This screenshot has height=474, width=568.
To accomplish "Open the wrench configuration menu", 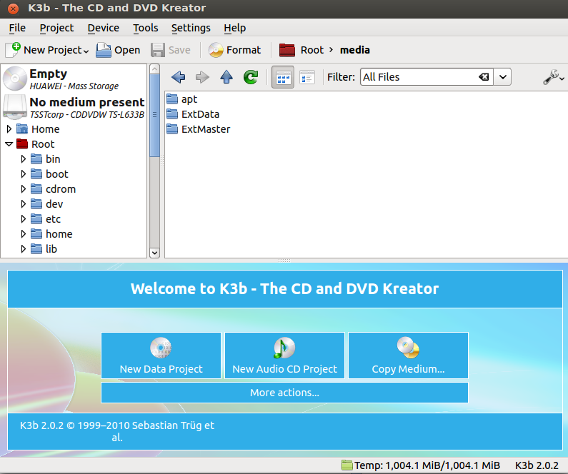I will (553, 76).
